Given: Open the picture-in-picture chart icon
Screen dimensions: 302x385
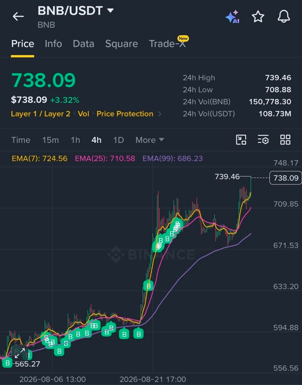Looking at the screenshot, I should 241,140.
